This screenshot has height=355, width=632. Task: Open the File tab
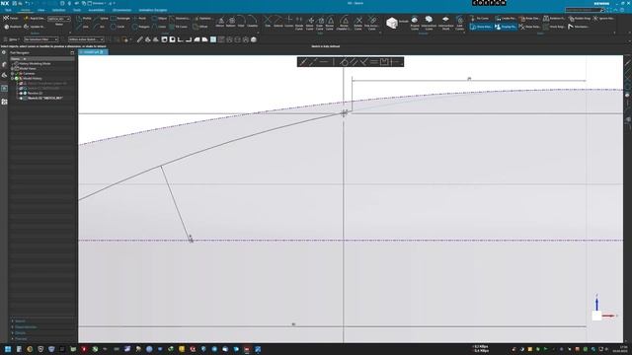click(8, 10)
